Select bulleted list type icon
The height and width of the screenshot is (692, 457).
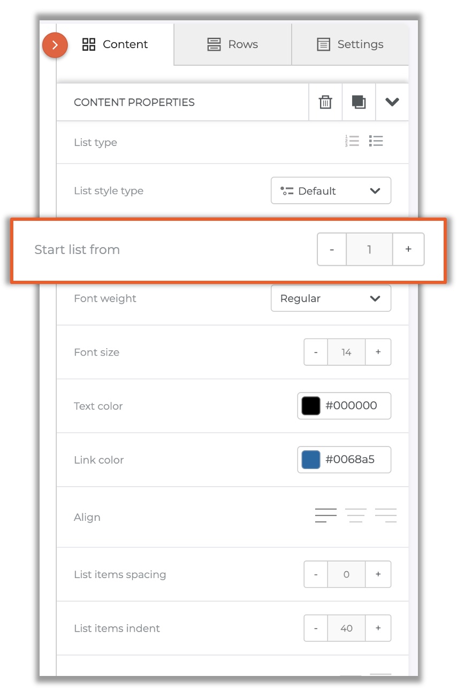(376, 141)
